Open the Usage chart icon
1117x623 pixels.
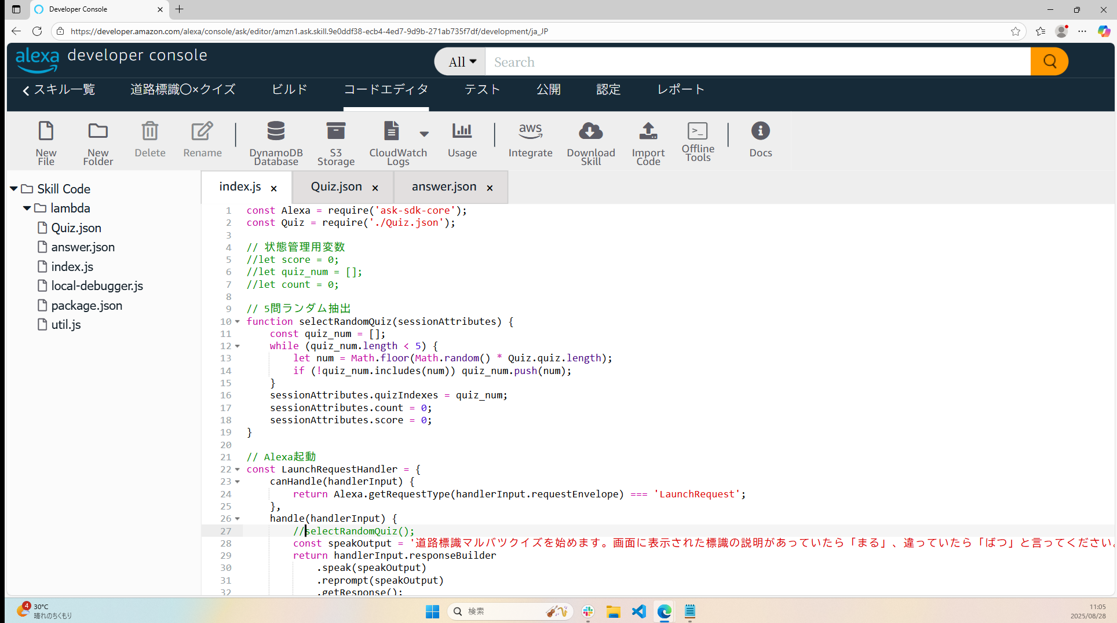point(462,132)
